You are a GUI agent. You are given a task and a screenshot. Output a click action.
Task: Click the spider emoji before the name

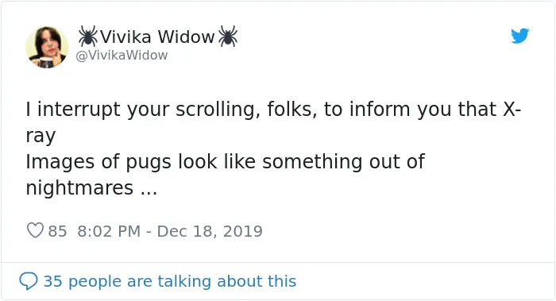coord(87,37)
